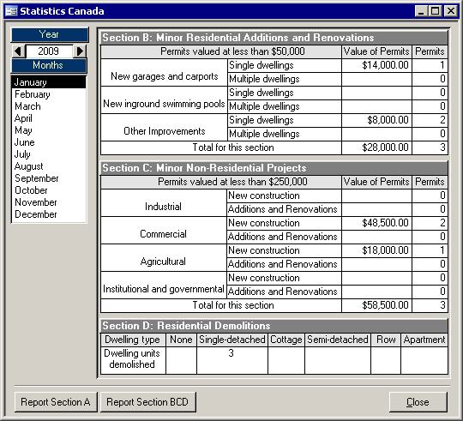Select April in the months list
The height and width of the screenshot is (421, 463).
(49, 118)
